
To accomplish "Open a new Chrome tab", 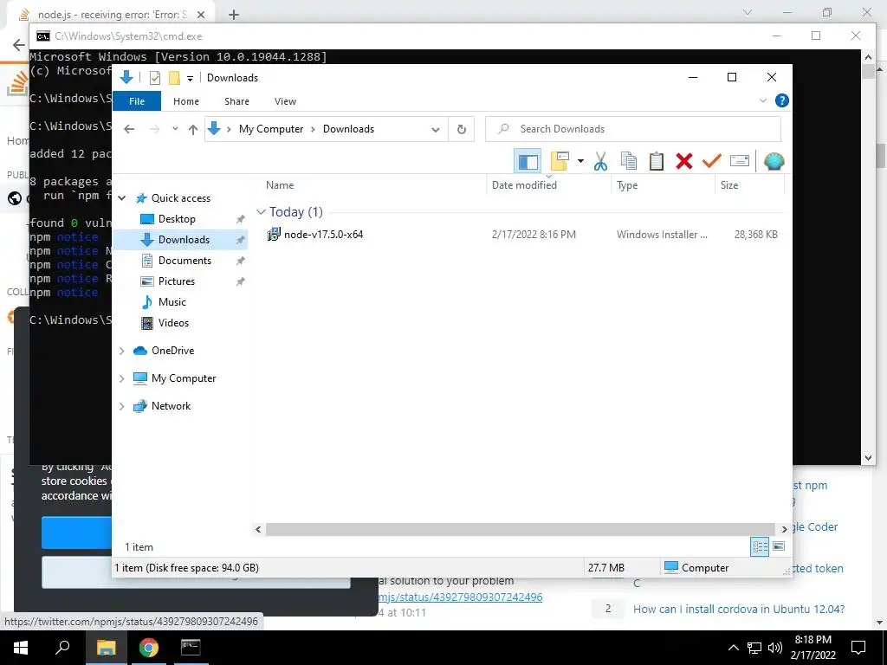I will [234, 15].
